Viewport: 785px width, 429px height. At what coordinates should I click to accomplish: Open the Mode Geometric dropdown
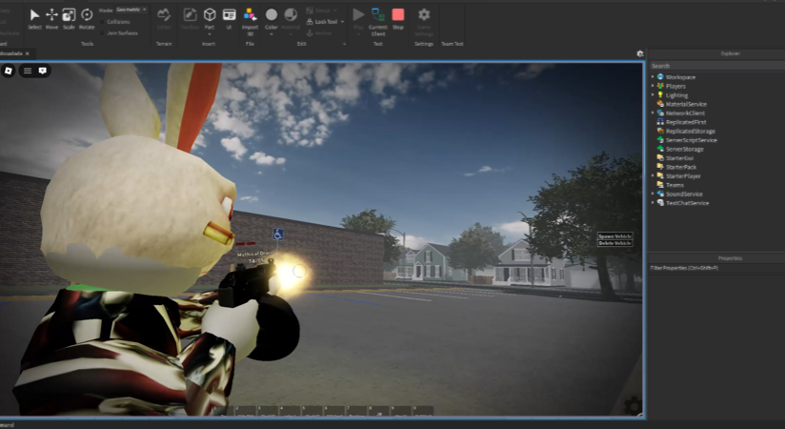point(131,10)
